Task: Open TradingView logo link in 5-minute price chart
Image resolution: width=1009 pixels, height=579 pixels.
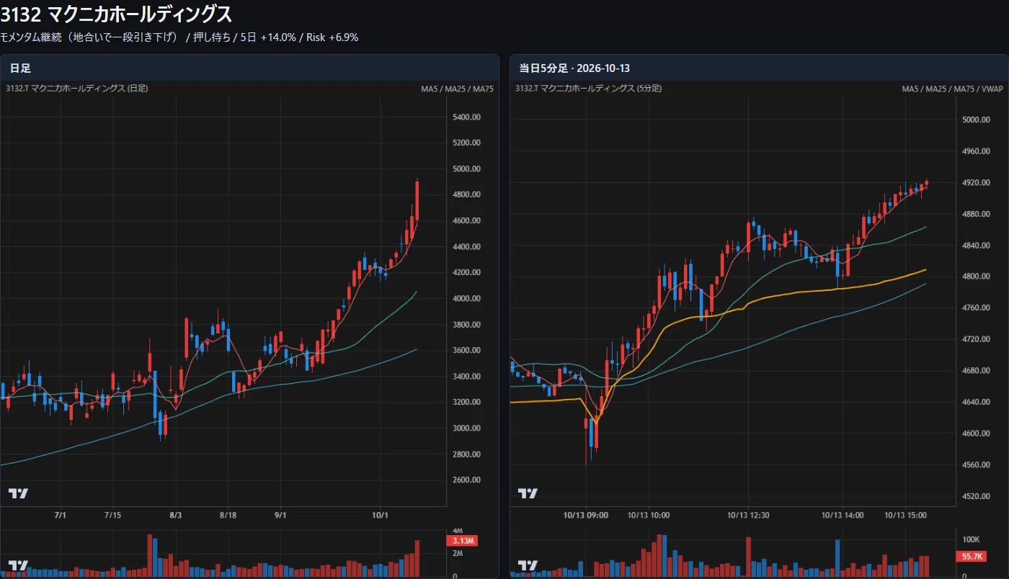Action: (528, 493)
